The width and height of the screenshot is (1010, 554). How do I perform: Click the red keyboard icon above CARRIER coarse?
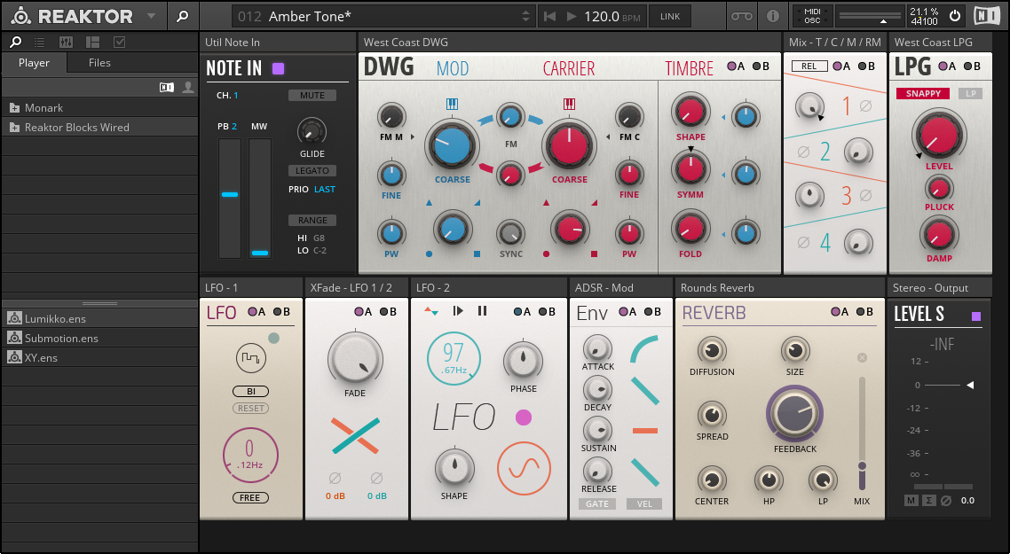click(570, 104)
